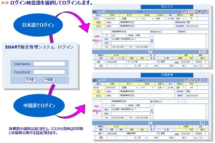Click the 中国語でログイン blue ellipse

(x=39, y=105)
